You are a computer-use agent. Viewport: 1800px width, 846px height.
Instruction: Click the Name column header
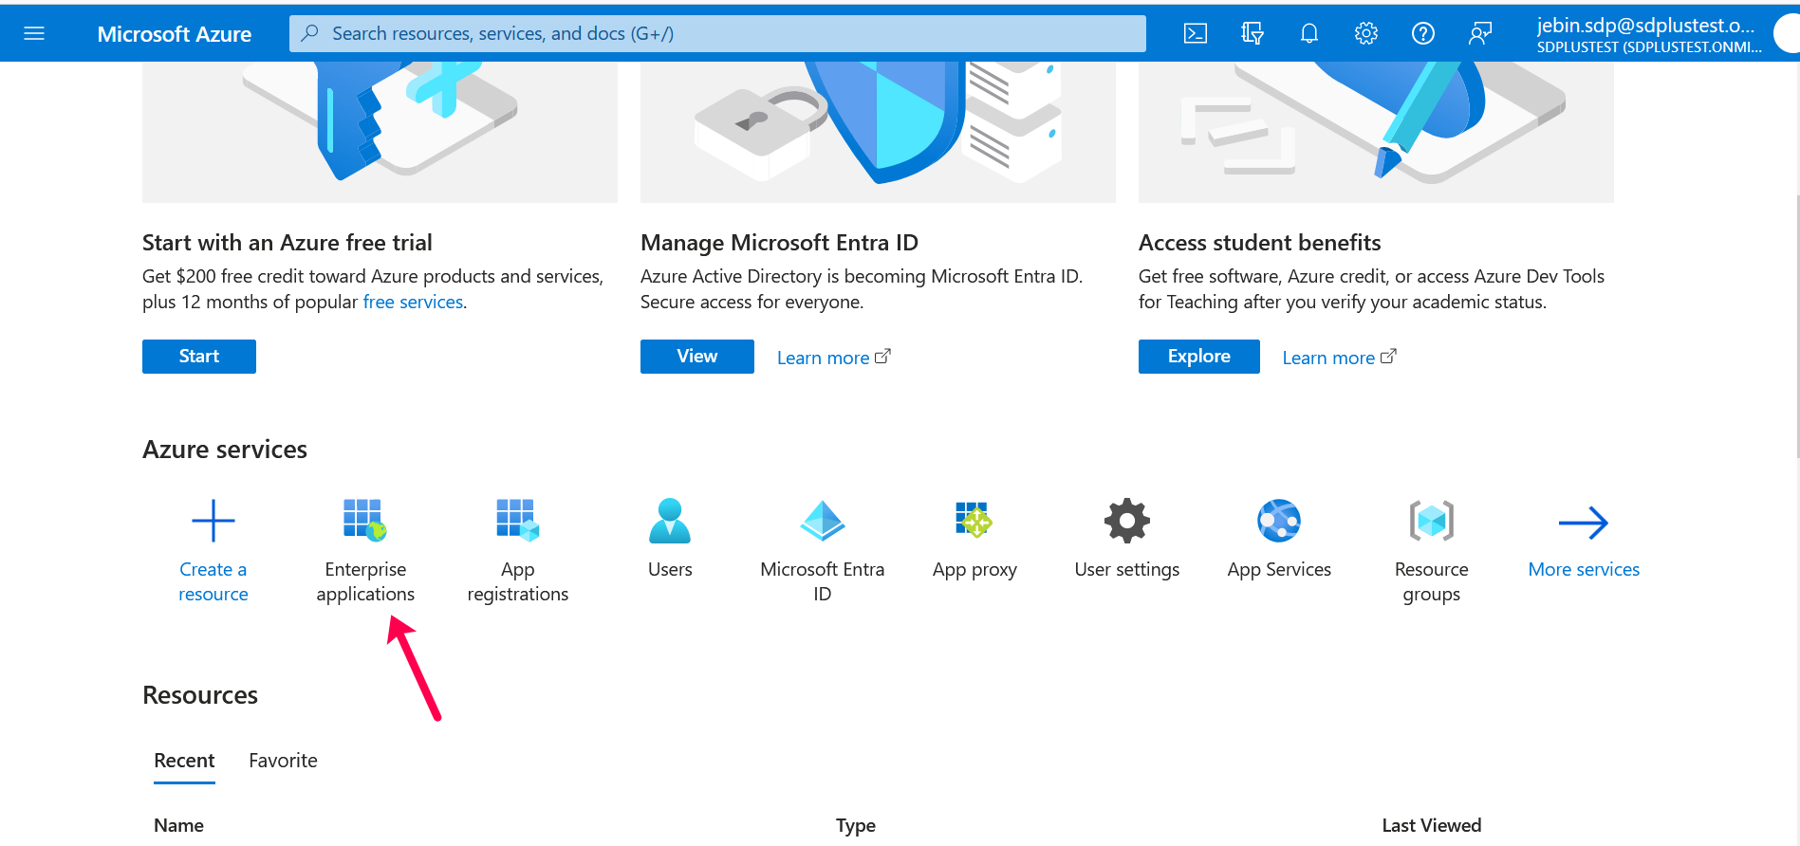178,825
